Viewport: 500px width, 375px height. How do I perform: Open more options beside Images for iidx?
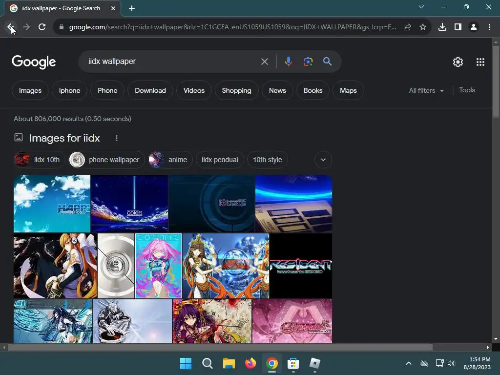(116, 138)
